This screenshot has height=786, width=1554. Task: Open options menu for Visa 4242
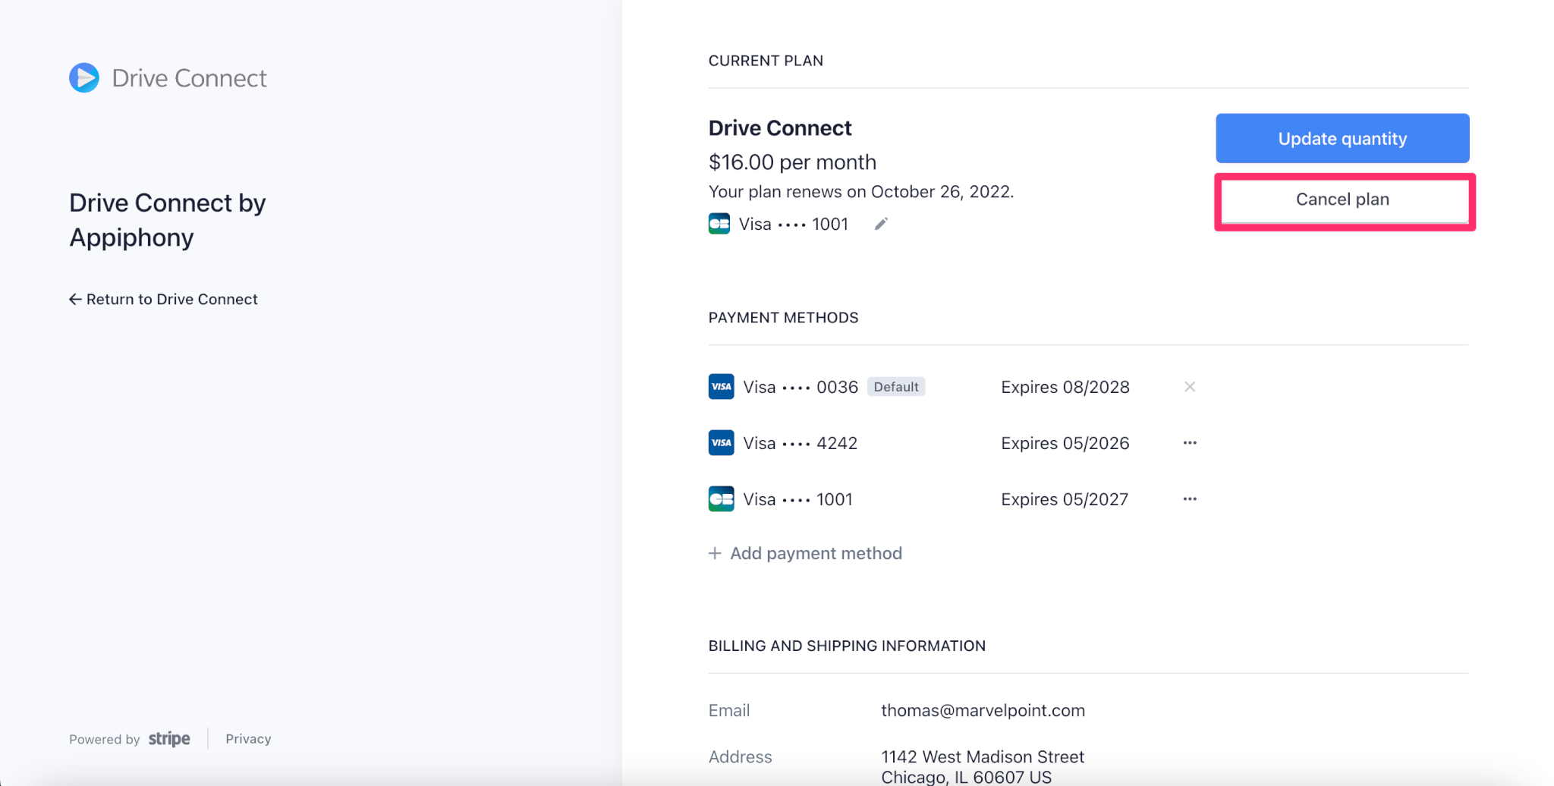(x=1190, y=443)
